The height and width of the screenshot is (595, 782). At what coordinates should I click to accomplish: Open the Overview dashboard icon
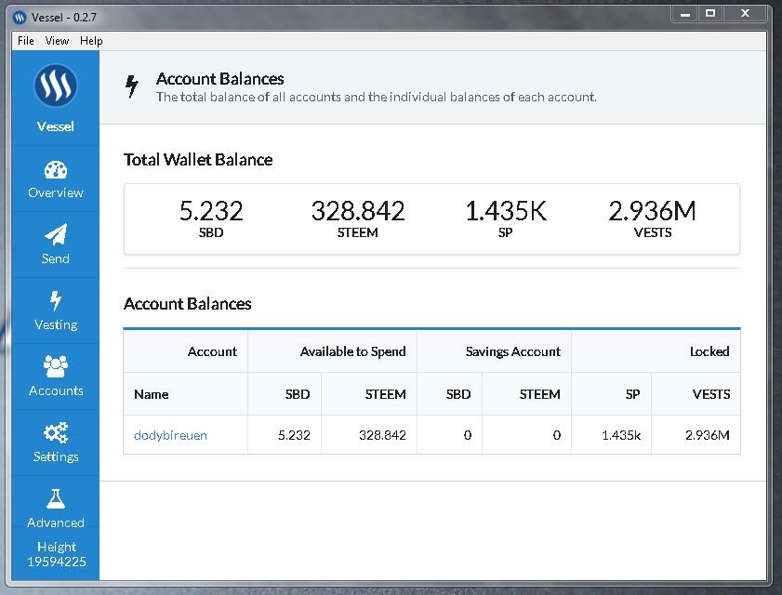click(56, 170)
